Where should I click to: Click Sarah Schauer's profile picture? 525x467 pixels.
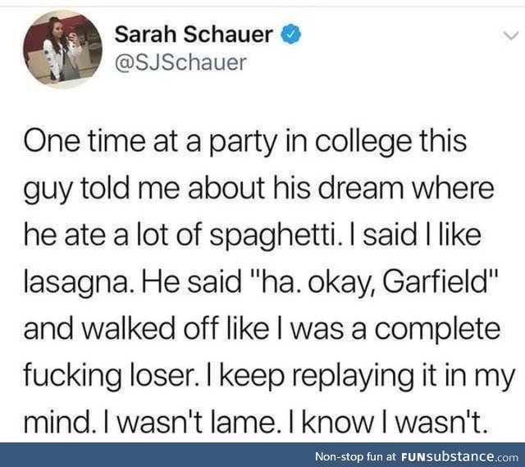tap(62, 48)
